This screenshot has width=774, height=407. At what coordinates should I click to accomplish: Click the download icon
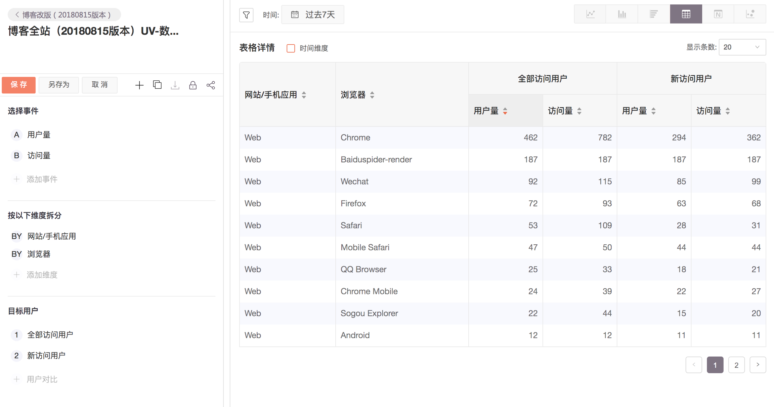point(175,85)
